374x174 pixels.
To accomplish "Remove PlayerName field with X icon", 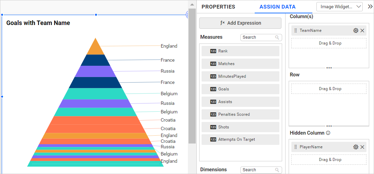I will coord(362,147).
